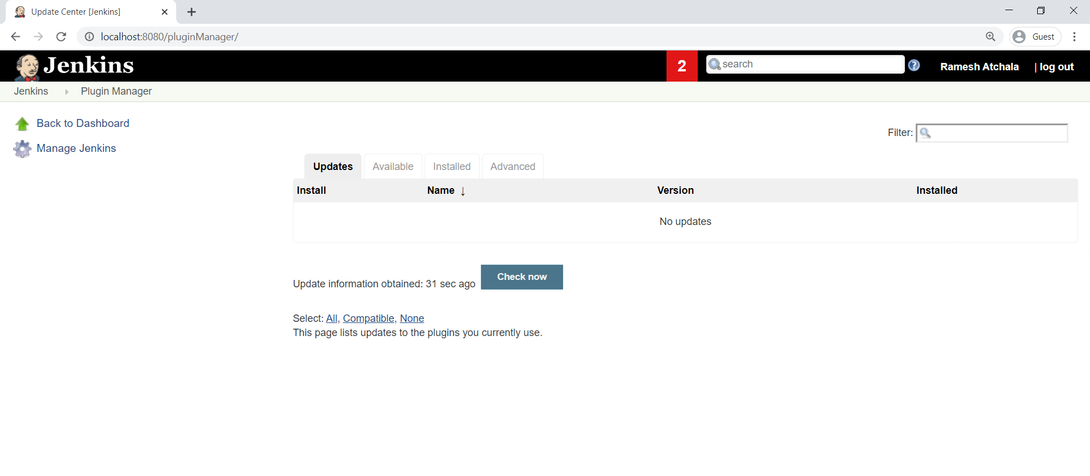This screenshot has height=476, width=1090.
Task: Click the Jenkins breadcrumb link
Action: (x=31, y=91)
